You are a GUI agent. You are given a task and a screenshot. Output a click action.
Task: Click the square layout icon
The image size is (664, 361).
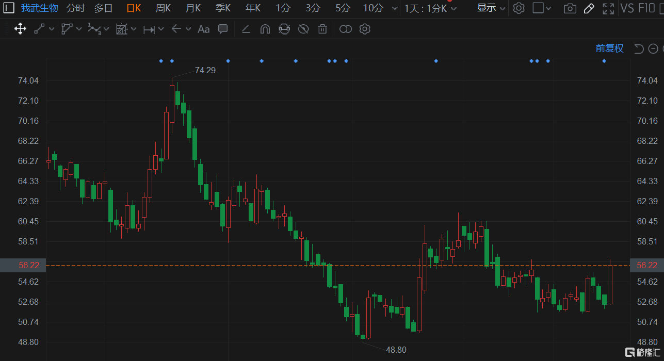538,8
